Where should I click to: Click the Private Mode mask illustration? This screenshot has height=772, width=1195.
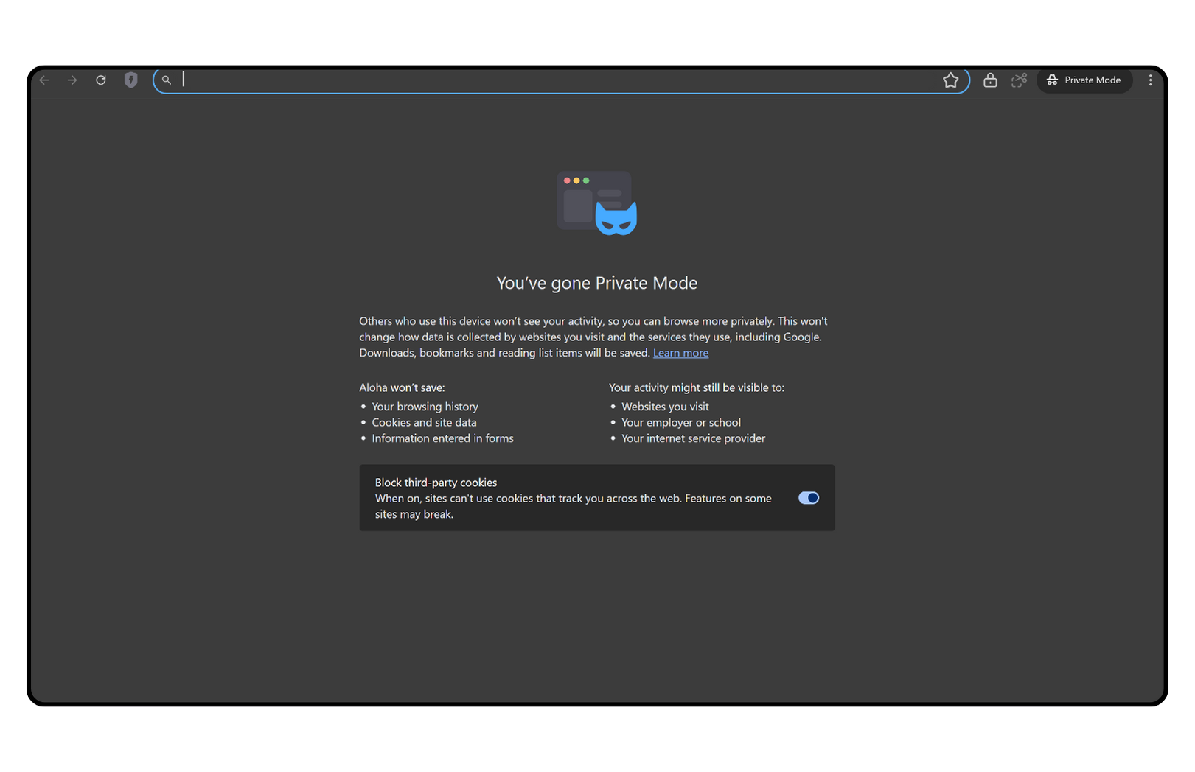(597, 203)
